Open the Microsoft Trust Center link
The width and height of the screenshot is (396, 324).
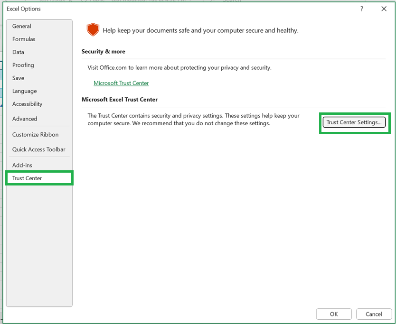point(121,83)
